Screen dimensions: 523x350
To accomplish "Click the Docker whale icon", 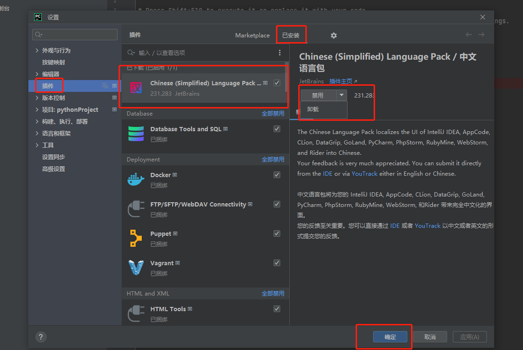I will tap(136, 180).
